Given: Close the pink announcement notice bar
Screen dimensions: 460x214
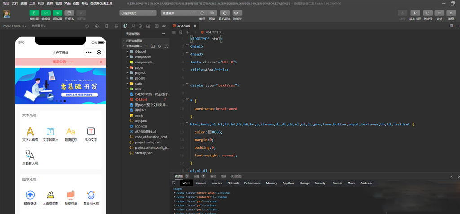Looking at the screenshot, I should point(101,62).
